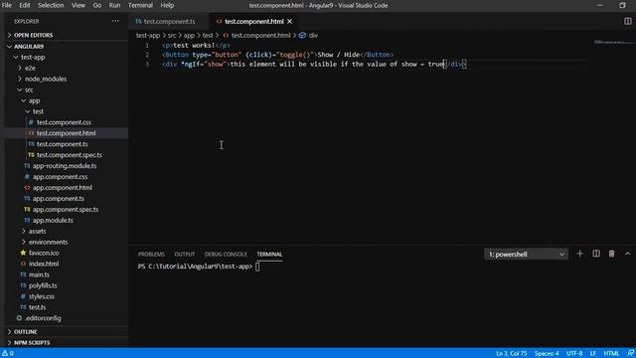The height and width of the screenshot is (358, 636).
Task: Create a new terminal with plus icon
Action: [579, 254]
